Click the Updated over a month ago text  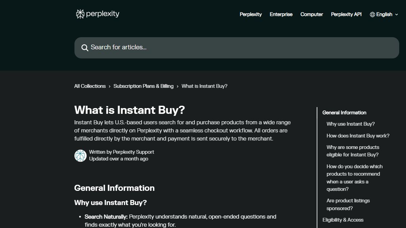119,159
